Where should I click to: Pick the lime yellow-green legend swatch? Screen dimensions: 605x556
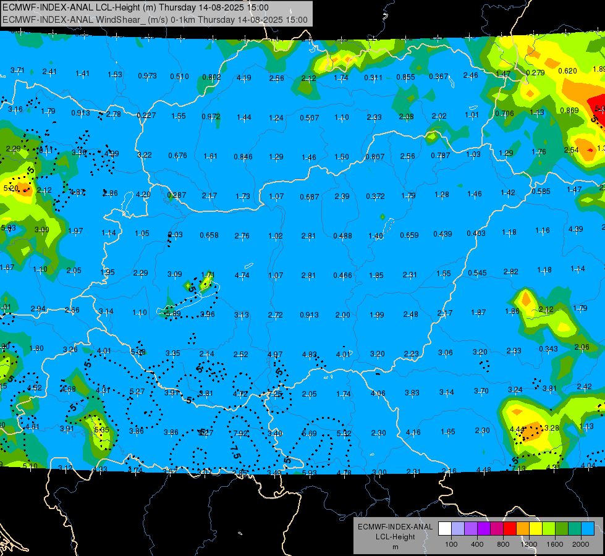point(549,529)
